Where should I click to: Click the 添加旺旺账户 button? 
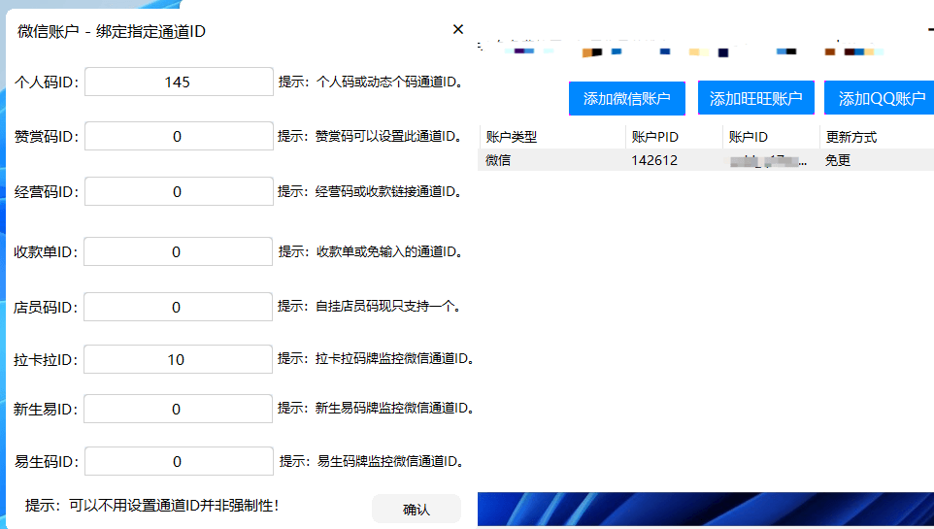[x=755, y=99]
